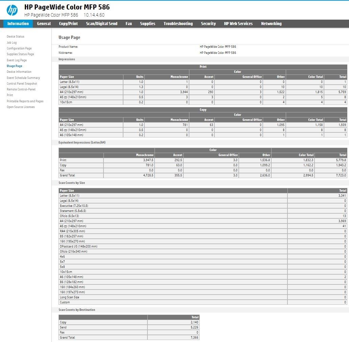Go to the Supplies tab

(147, 24)
